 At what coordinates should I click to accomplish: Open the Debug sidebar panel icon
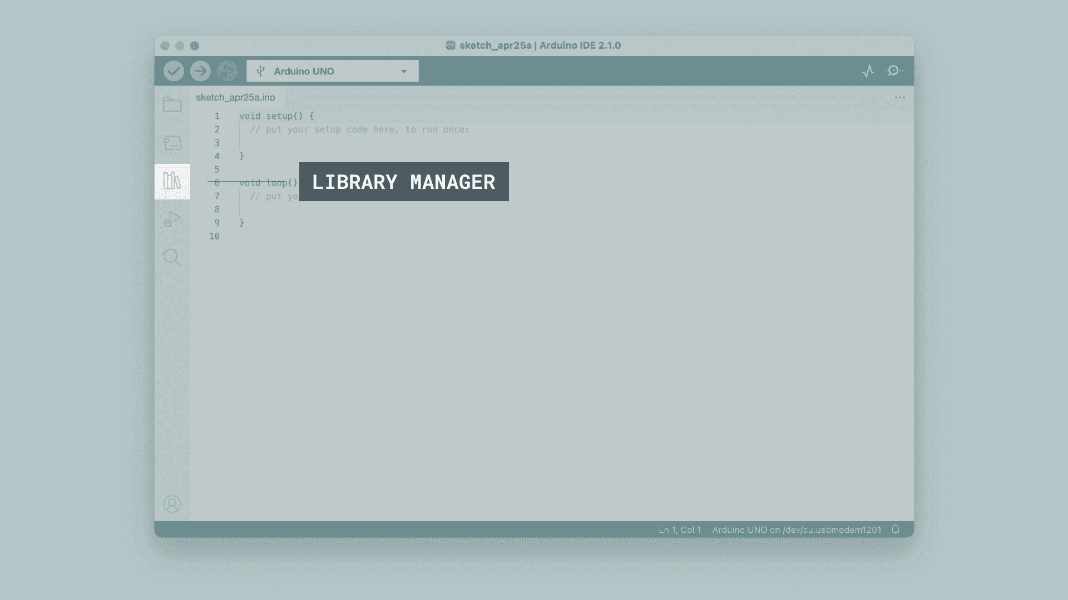[x=172, y=219]
